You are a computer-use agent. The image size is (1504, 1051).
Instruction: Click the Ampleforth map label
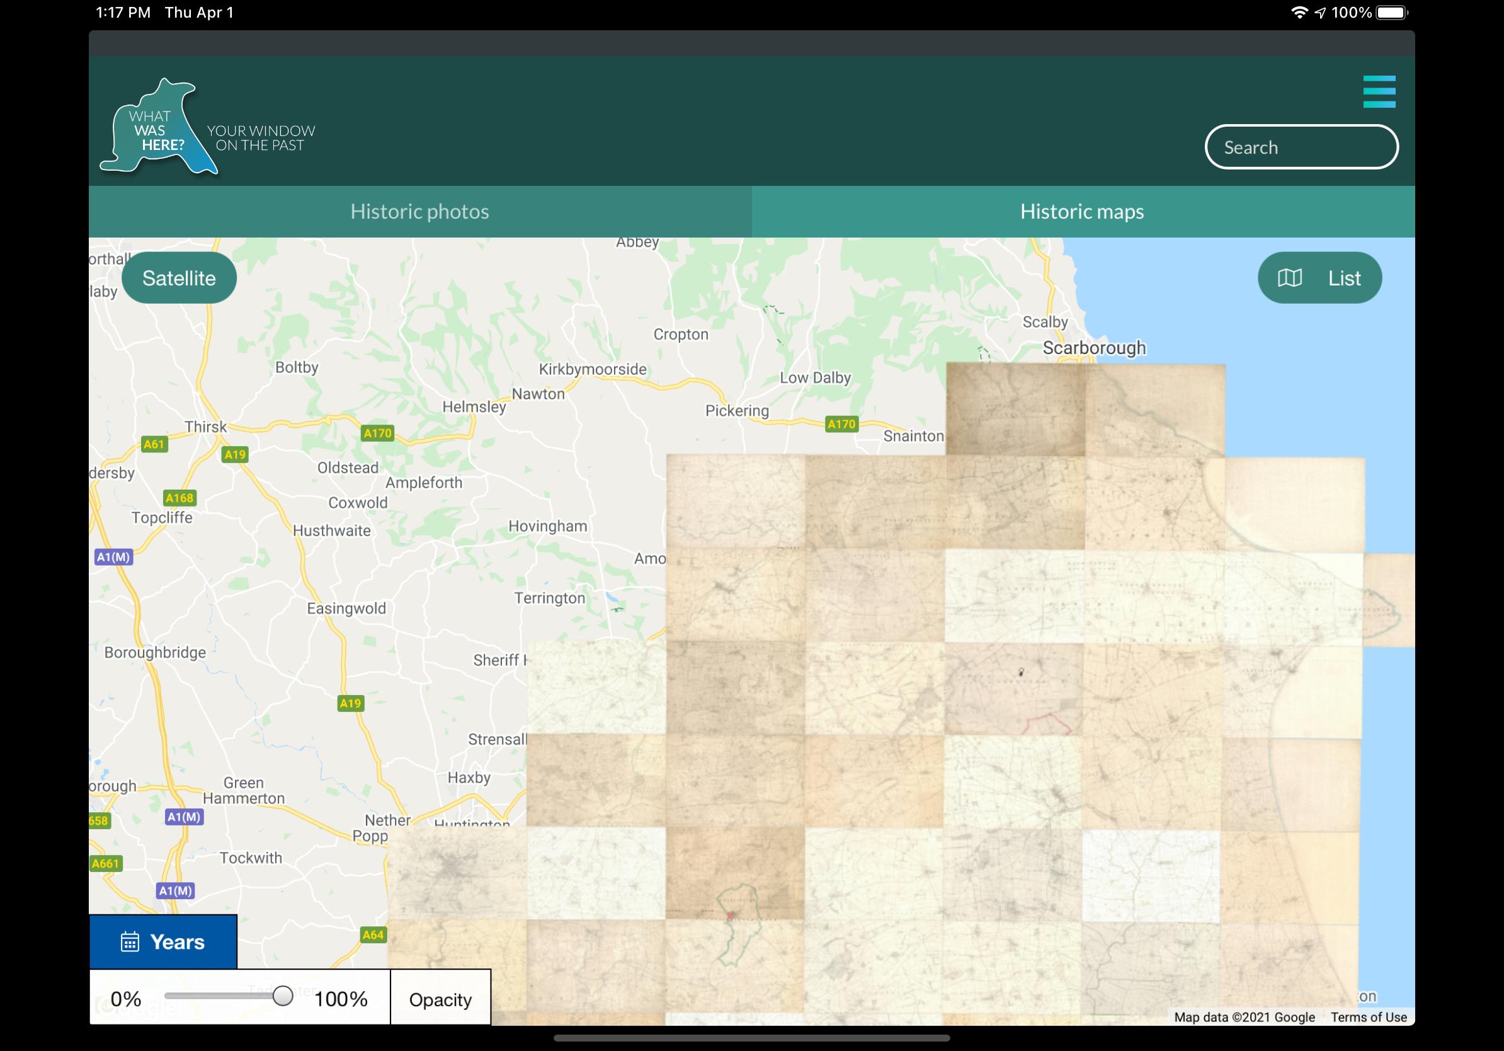point(424,483)
